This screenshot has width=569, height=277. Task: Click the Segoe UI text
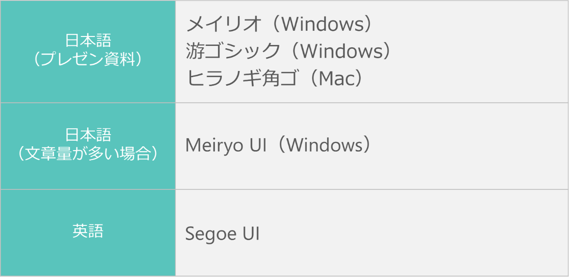pos(222,234)
